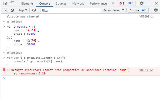Switch to the Console tab
This screenshot has width=160, height=99.
pos(45,4)
